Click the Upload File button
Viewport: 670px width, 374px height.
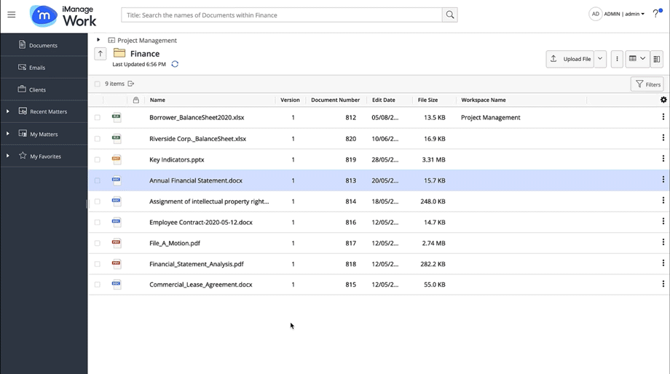tap(570, 59)
